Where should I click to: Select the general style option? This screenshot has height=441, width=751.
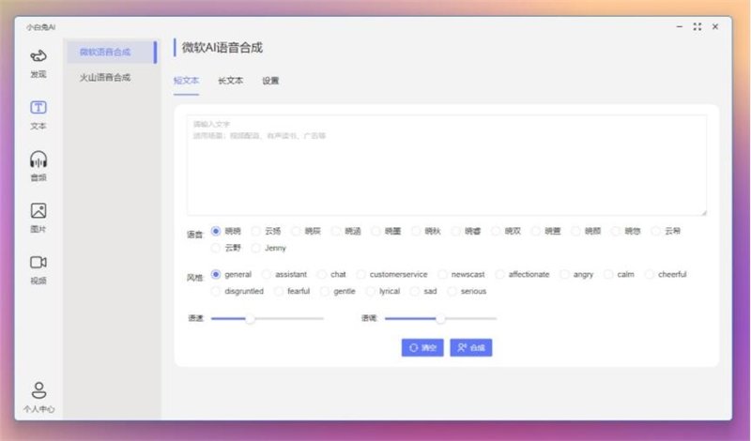(x=216, y=274)
